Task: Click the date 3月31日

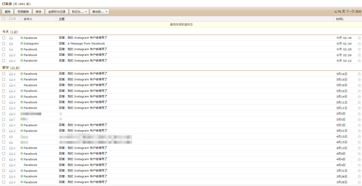Action: (x=342, y=171)
